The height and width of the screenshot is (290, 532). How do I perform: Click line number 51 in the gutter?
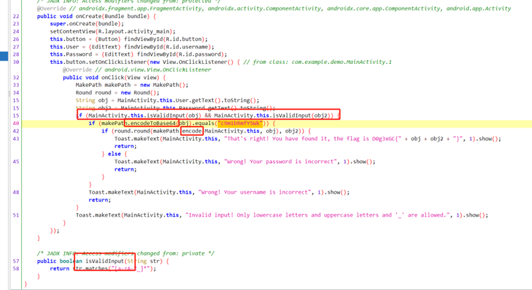(16, 215)
